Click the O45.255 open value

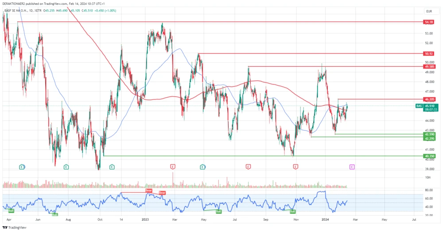click(x=49, y=11)
